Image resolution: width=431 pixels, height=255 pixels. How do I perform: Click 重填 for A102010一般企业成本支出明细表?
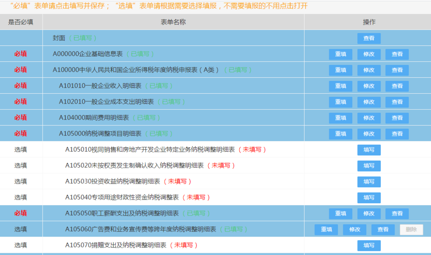click(340, 102)
